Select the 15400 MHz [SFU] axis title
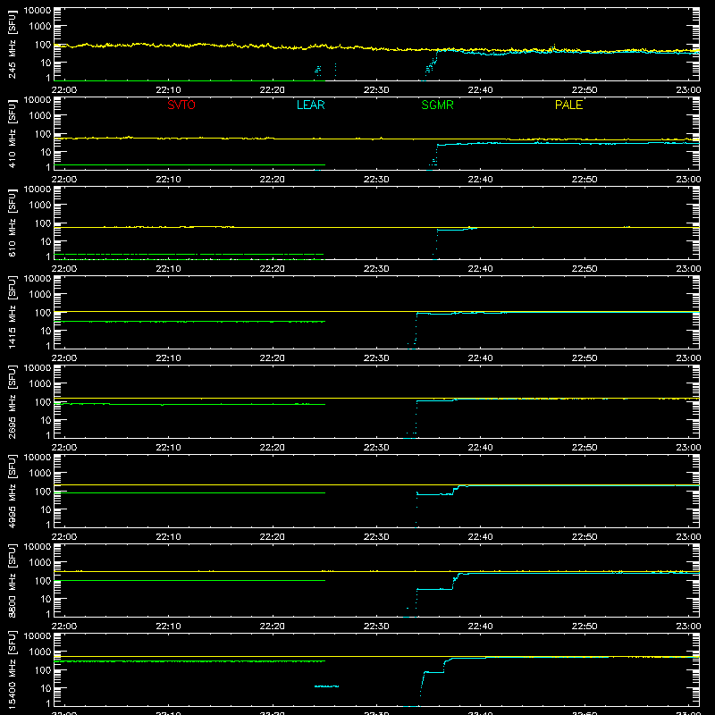 [13, 669]
